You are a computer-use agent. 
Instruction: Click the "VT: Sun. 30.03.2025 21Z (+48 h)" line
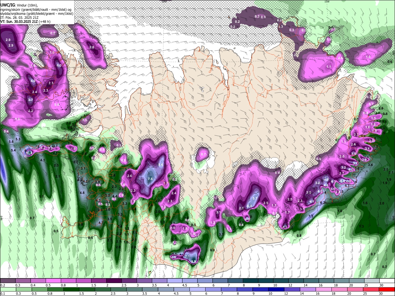(25, 22)
